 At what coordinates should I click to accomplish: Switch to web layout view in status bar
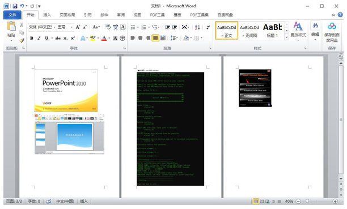(x=268, y=201)
